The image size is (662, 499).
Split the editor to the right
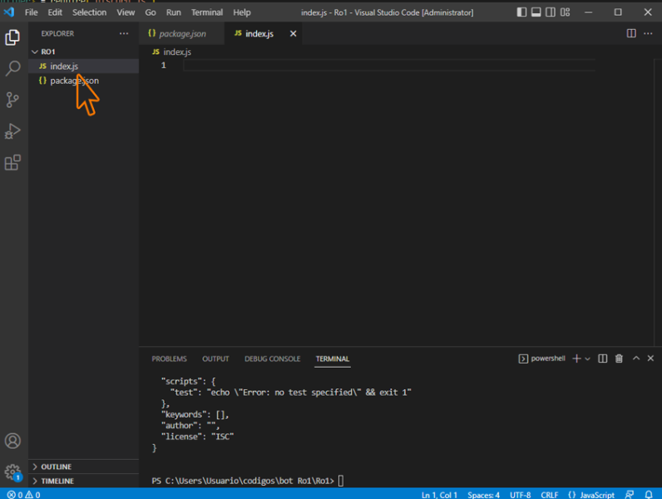631,33
